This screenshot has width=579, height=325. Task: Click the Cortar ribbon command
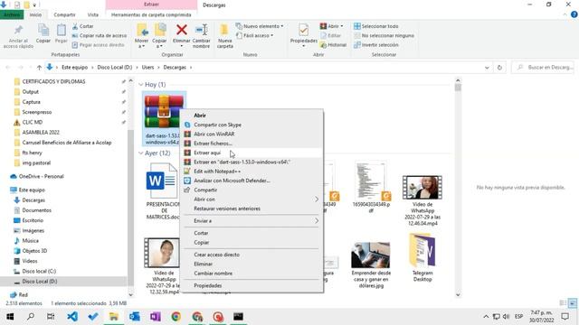[x=82, y=26]
